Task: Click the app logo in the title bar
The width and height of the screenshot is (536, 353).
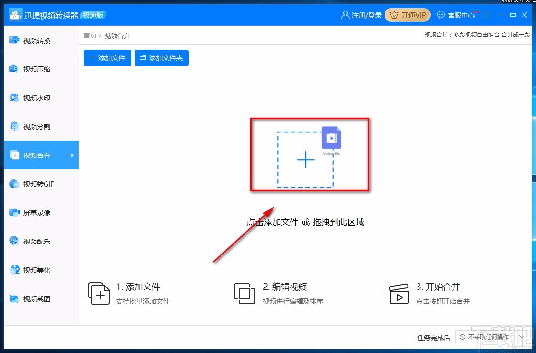Action: point(15,15)
